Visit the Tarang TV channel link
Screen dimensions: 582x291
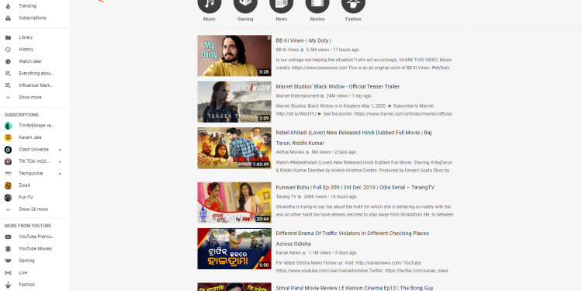(x=286, y=197)
